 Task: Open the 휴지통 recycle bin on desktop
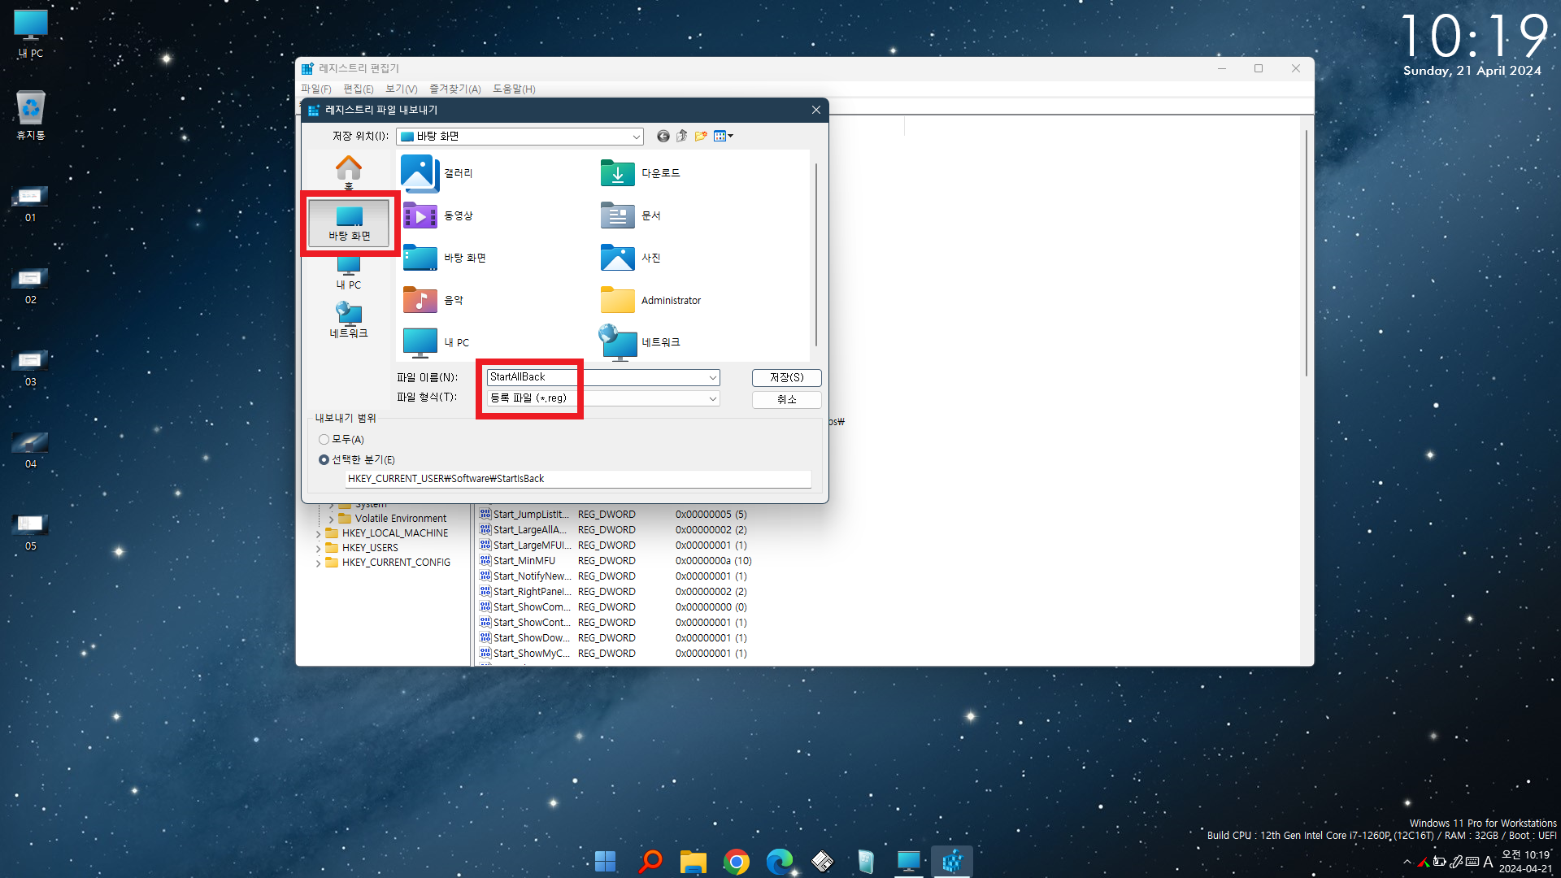click(x=31, y=115)
